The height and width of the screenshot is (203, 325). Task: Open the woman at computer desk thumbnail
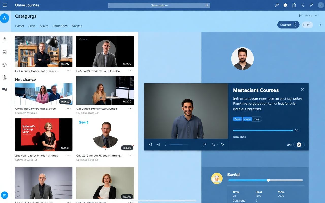[105, 90]
